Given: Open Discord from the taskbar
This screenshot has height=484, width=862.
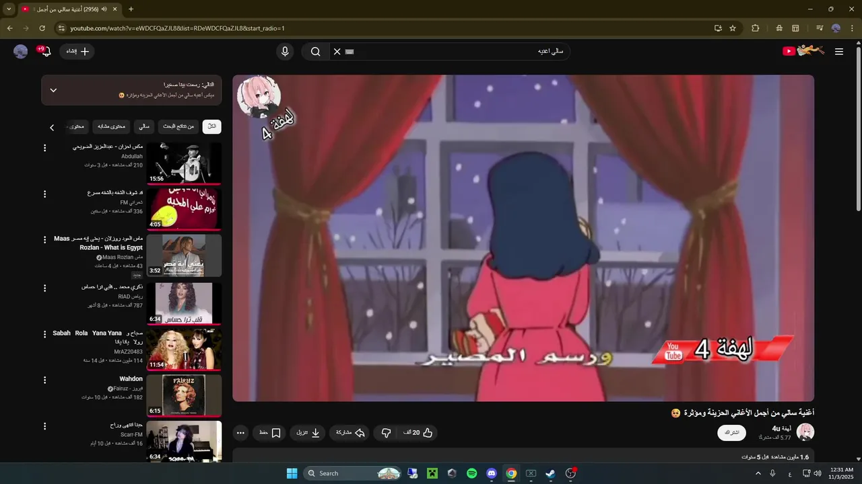Looking at the screenshot, I should pos(492,473).
